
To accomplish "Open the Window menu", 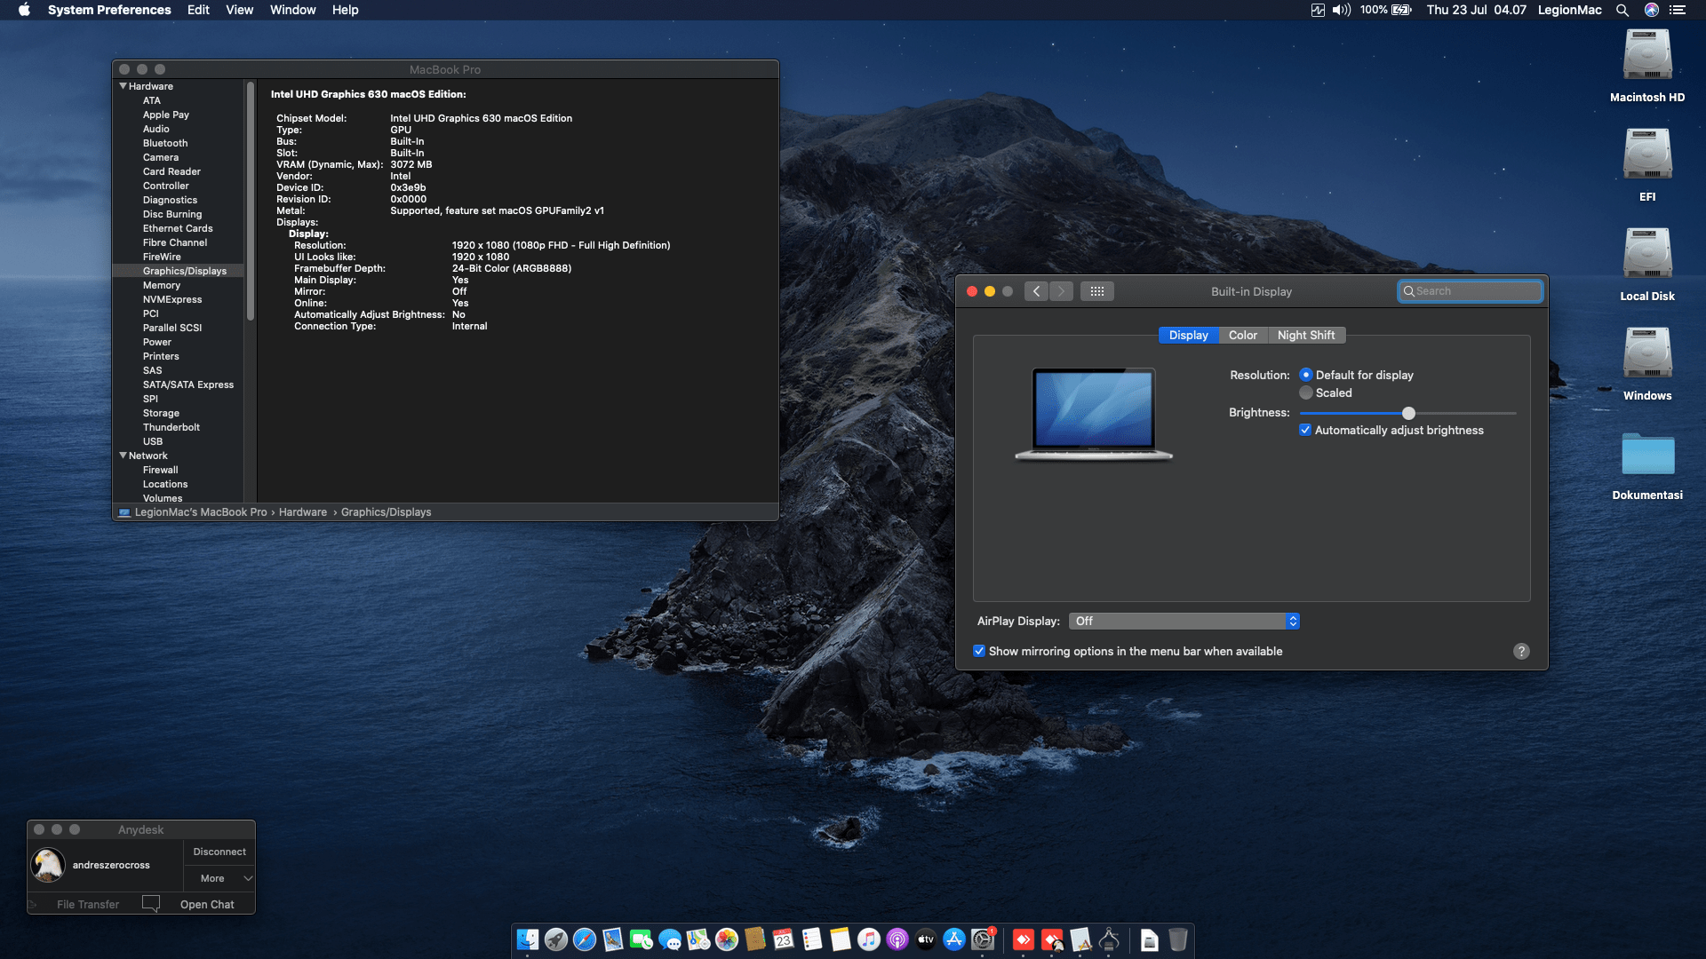I will pos(293,10).
